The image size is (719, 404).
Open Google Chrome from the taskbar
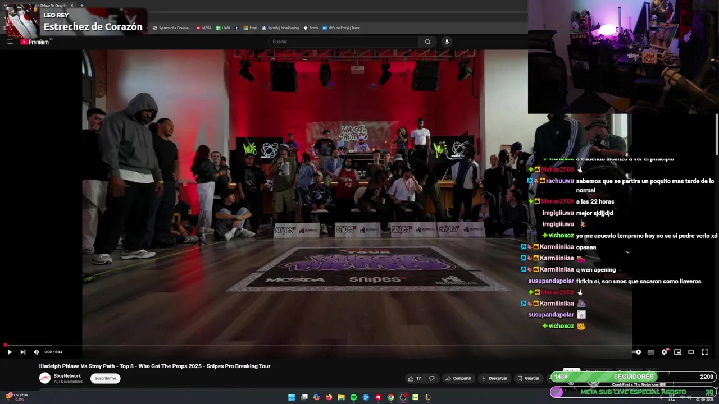click(390, 397)
